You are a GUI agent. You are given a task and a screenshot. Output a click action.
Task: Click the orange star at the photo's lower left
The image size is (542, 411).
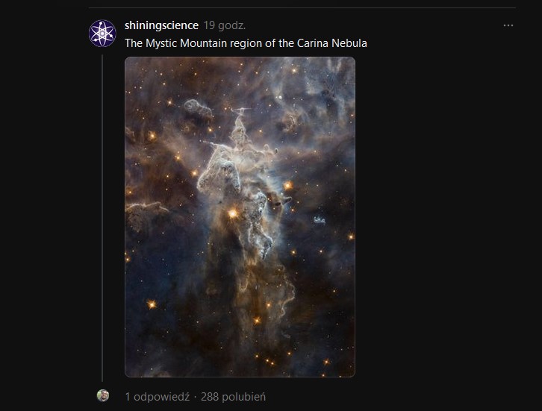click(x=151, y=304)
